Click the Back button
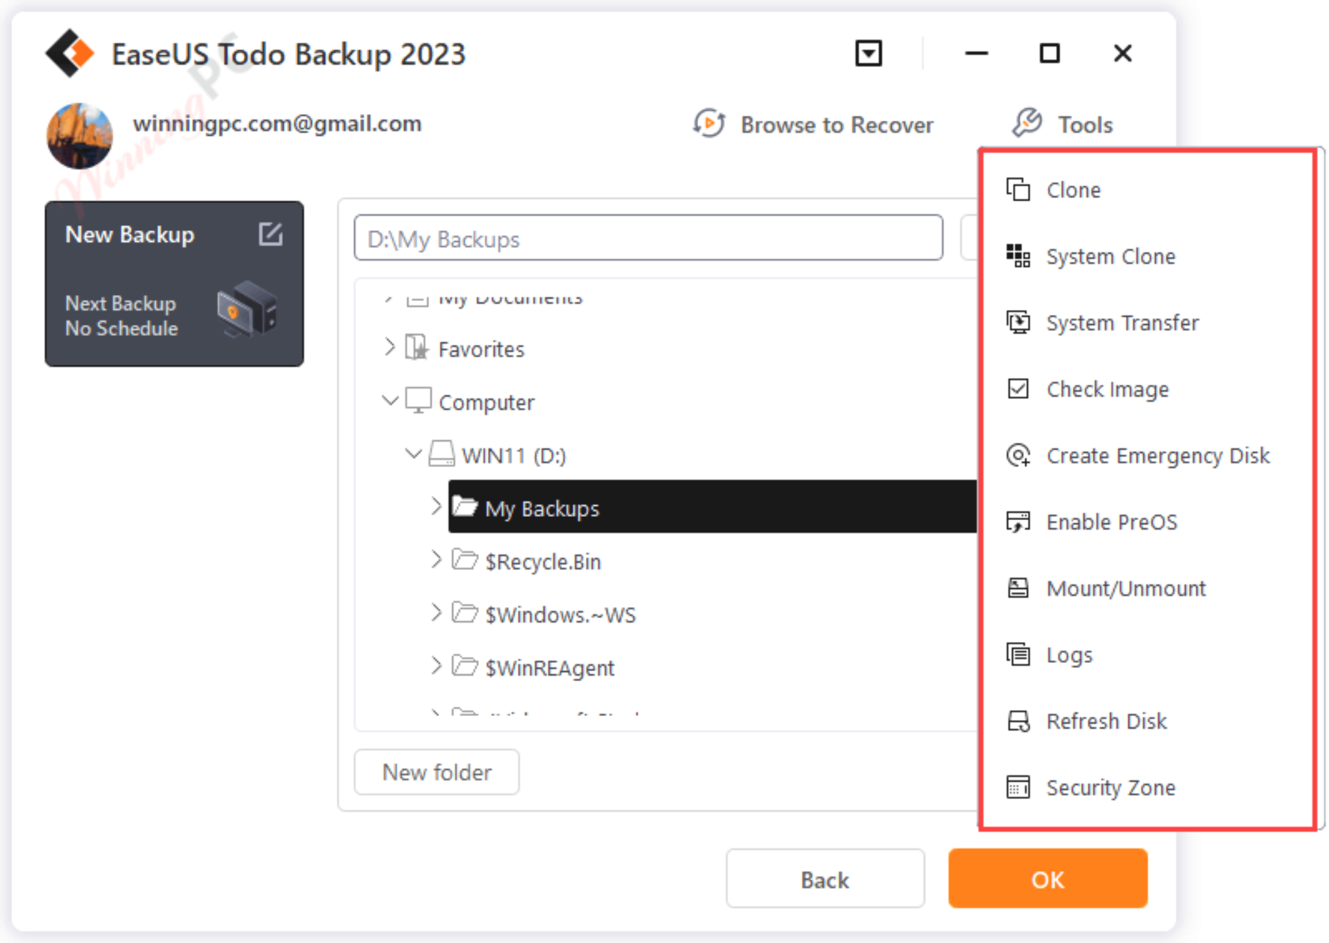The height and width of the screenshot is (943, 1329). (x=825, y=879)
